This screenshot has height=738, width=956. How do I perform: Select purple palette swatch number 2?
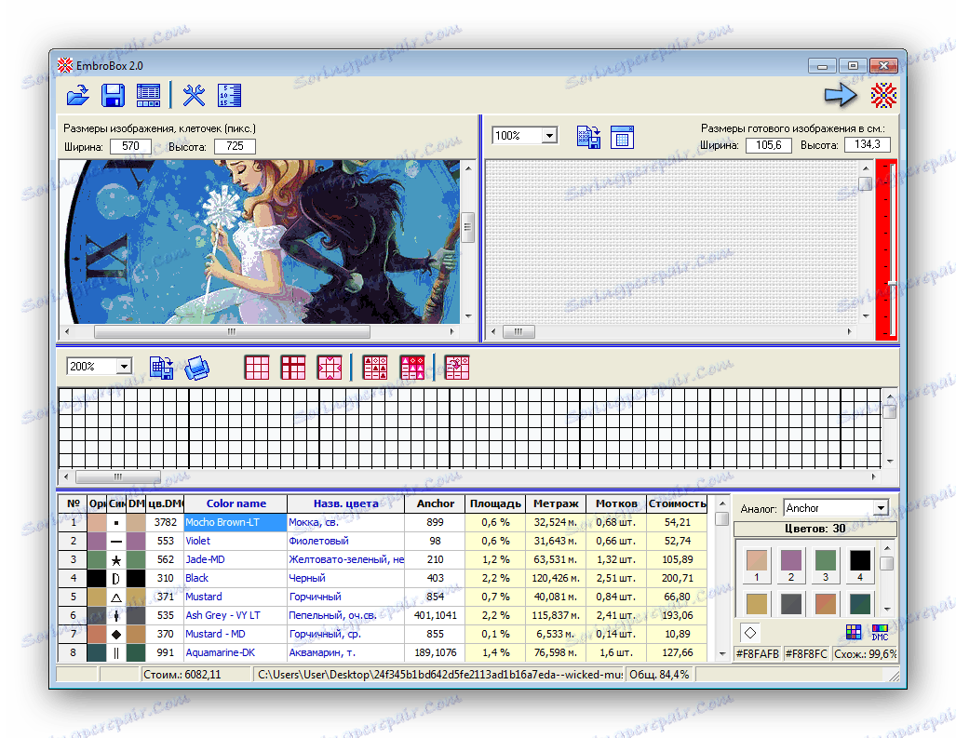[x=791, y=565]
